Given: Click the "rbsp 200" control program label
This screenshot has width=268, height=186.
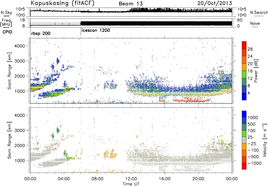Looking at the screenshot, I should pos(41,33).
